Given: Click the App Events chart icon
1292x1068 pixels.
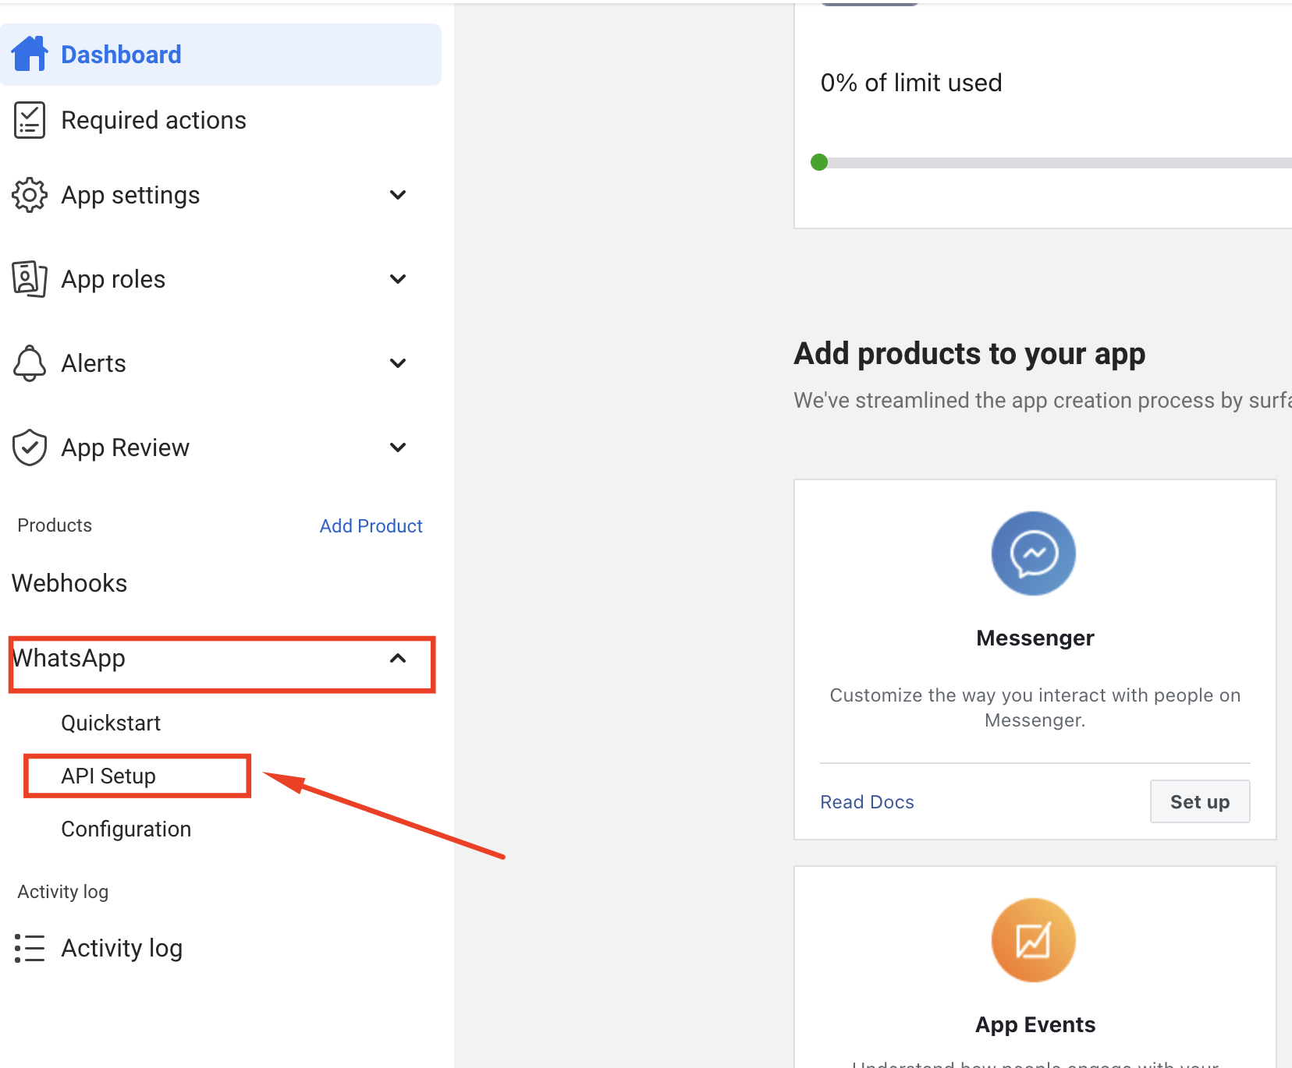Looking at the screenshot, I should tap(1034, 940).
